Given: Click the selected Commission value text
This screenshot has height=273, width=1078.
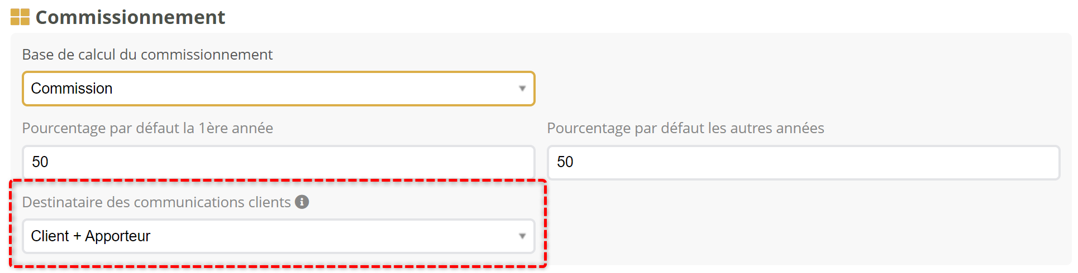Looking at the screenshot, I should tap(71, 89).
